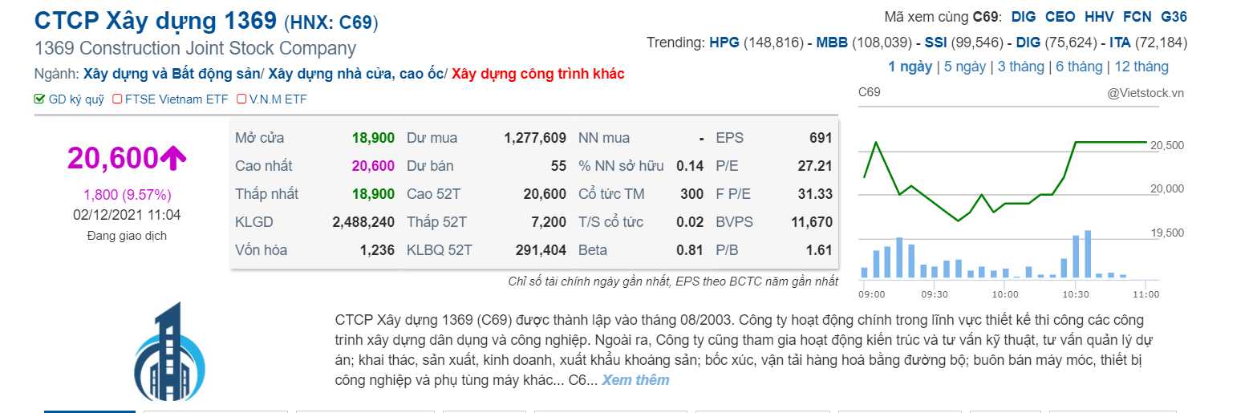1253x413 pixels.
Task: Click the 1369 Construction company logo
Action: click(x=168, y=353)
